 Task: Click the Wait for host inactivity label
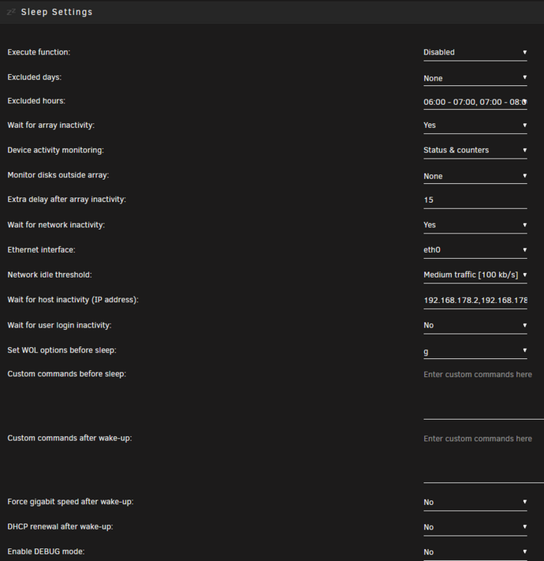click(x=73, y=300)
